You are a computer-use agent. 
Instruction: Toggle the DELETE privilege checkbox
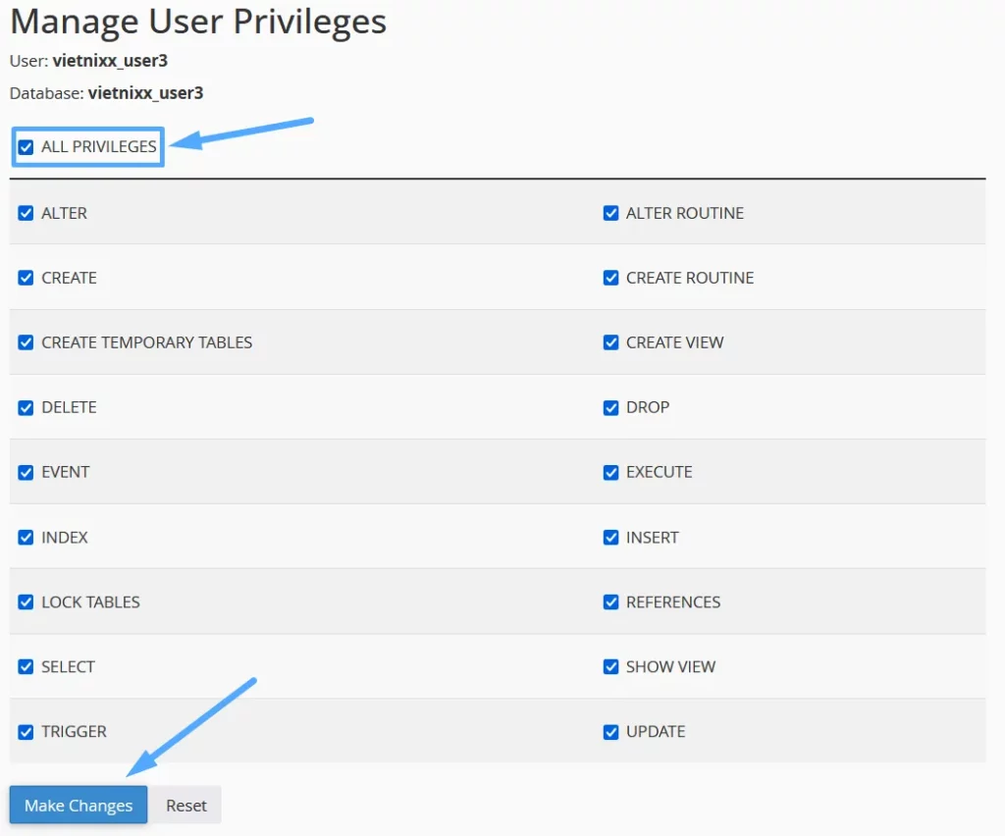pyautogui.click(x=26, y=406)
